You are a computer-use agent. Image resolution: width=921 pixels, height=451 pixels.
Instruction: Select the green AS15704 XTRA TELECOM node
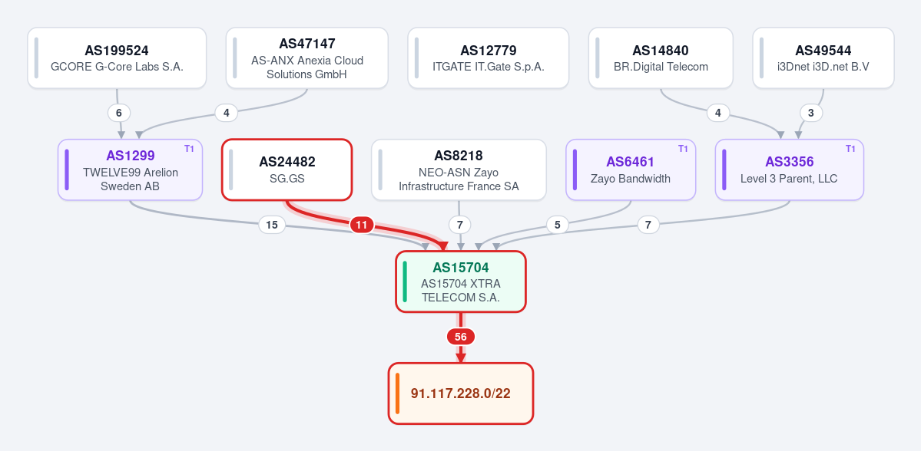click(461, 281)
